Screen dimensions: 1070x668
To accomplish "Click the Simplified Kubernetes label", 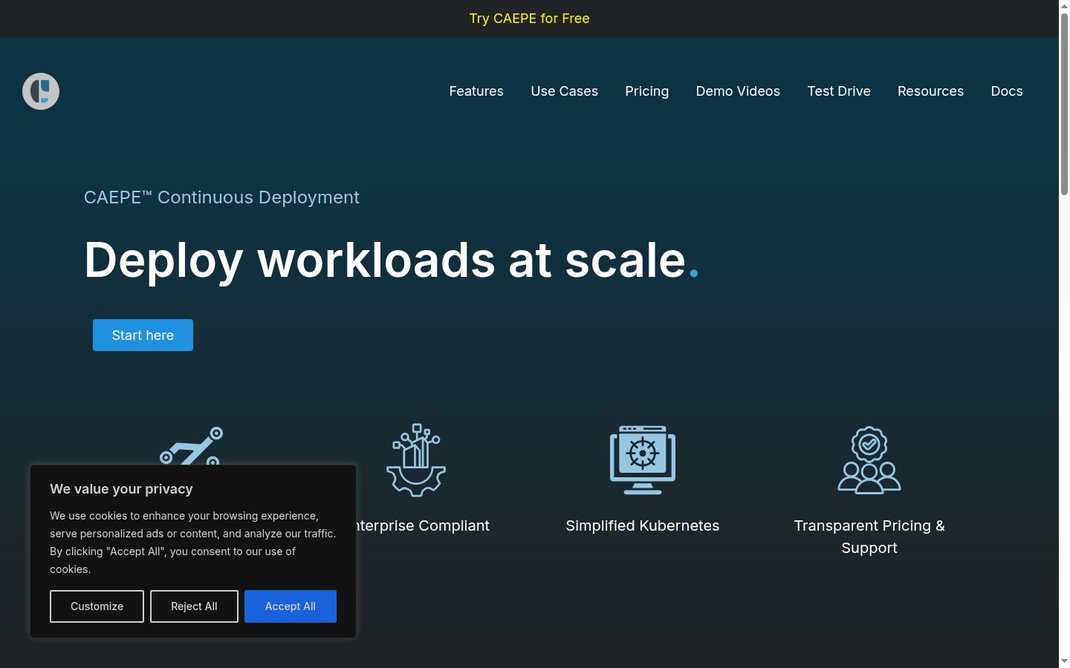I will pyautogui.click(x=643, y=525).
